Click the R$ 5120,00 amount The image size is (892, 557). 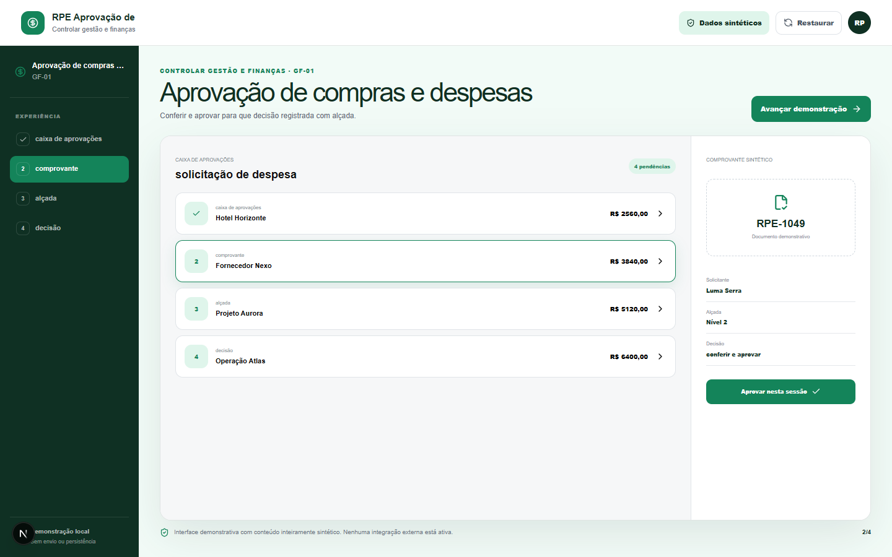[629, 309]
